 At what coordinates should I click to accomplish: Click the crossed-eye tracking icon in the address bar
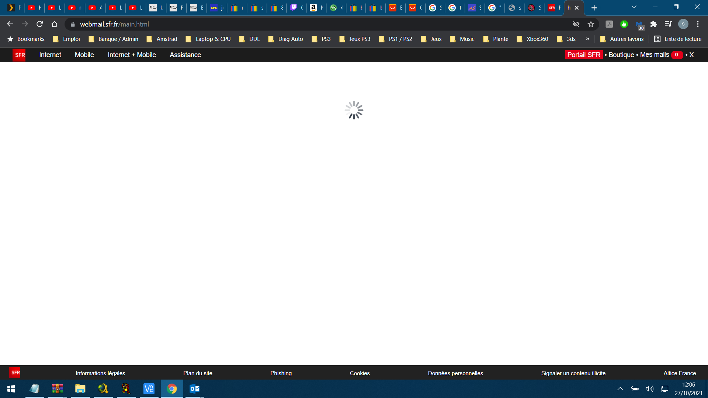(576, 24)
